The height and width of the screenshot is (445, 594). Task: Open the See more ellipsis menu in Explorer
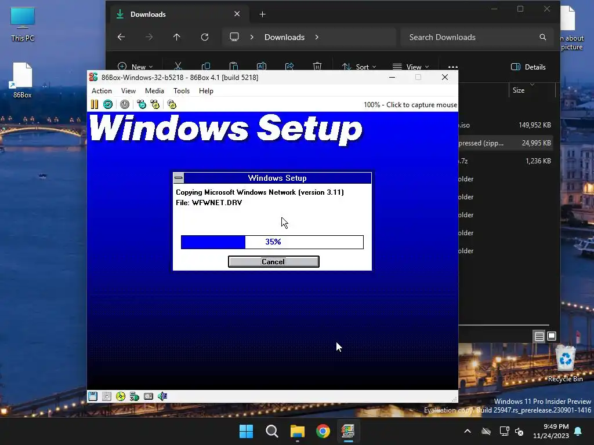coord(452,67)
